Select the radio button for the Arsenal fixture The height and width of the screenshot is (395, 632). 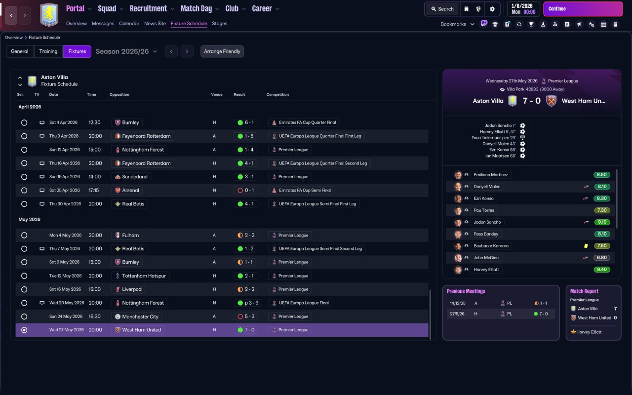coord(24,190)
